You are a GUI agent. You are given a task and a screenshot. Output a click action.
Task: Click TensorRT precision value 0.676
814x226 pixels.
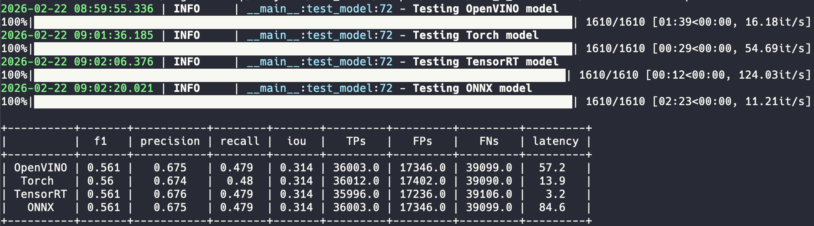coord(170,194)
